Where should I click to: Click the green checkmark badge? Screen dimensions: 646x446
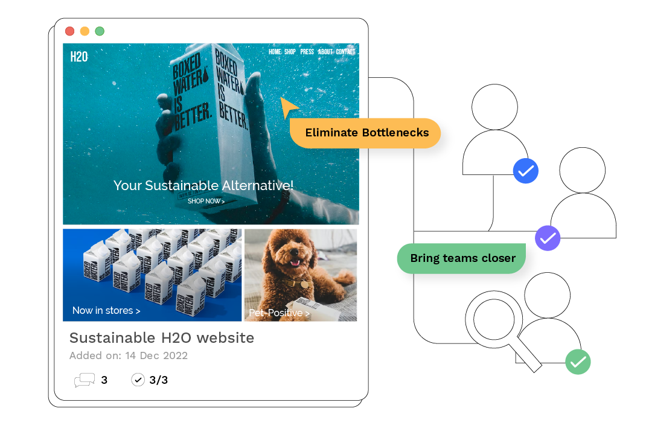click(x=578, y=362)
